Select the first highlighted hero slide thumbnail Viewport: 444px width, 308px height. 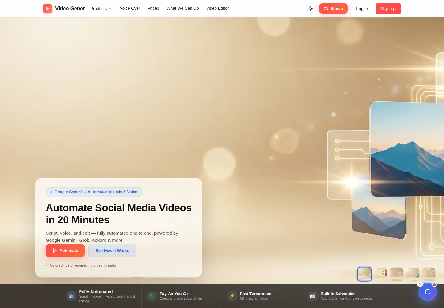coord(364,274)
